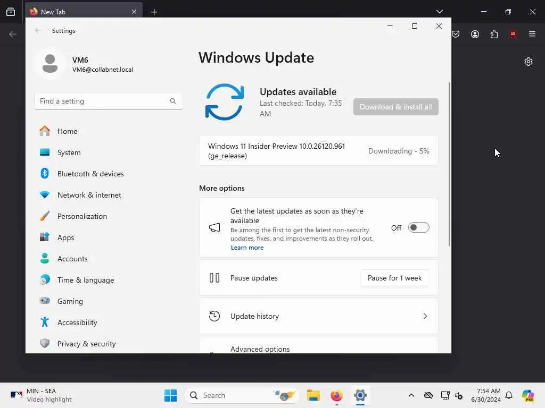545x408 pixels.
Task: Click the muted volume tray icon
Action: point(459,395)
